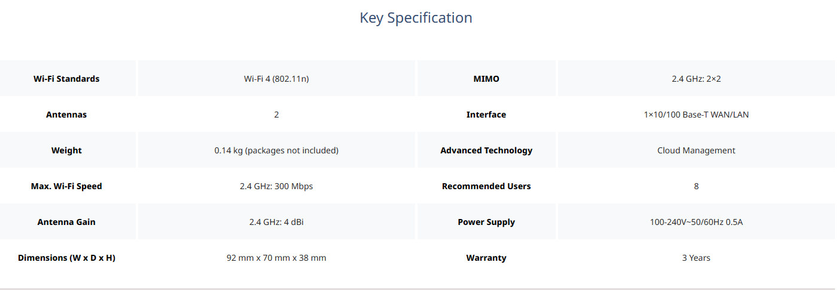Image resolution: width=838 pixels, height=290 pixels.
Task: Click the 92 mm x 70 mm x 38 mm value
Action: (x=276, y=258)
